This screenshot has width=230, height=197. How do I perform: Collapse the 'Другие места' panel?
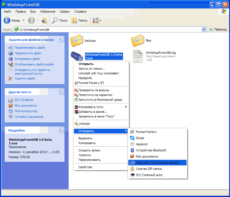point(60,92)
